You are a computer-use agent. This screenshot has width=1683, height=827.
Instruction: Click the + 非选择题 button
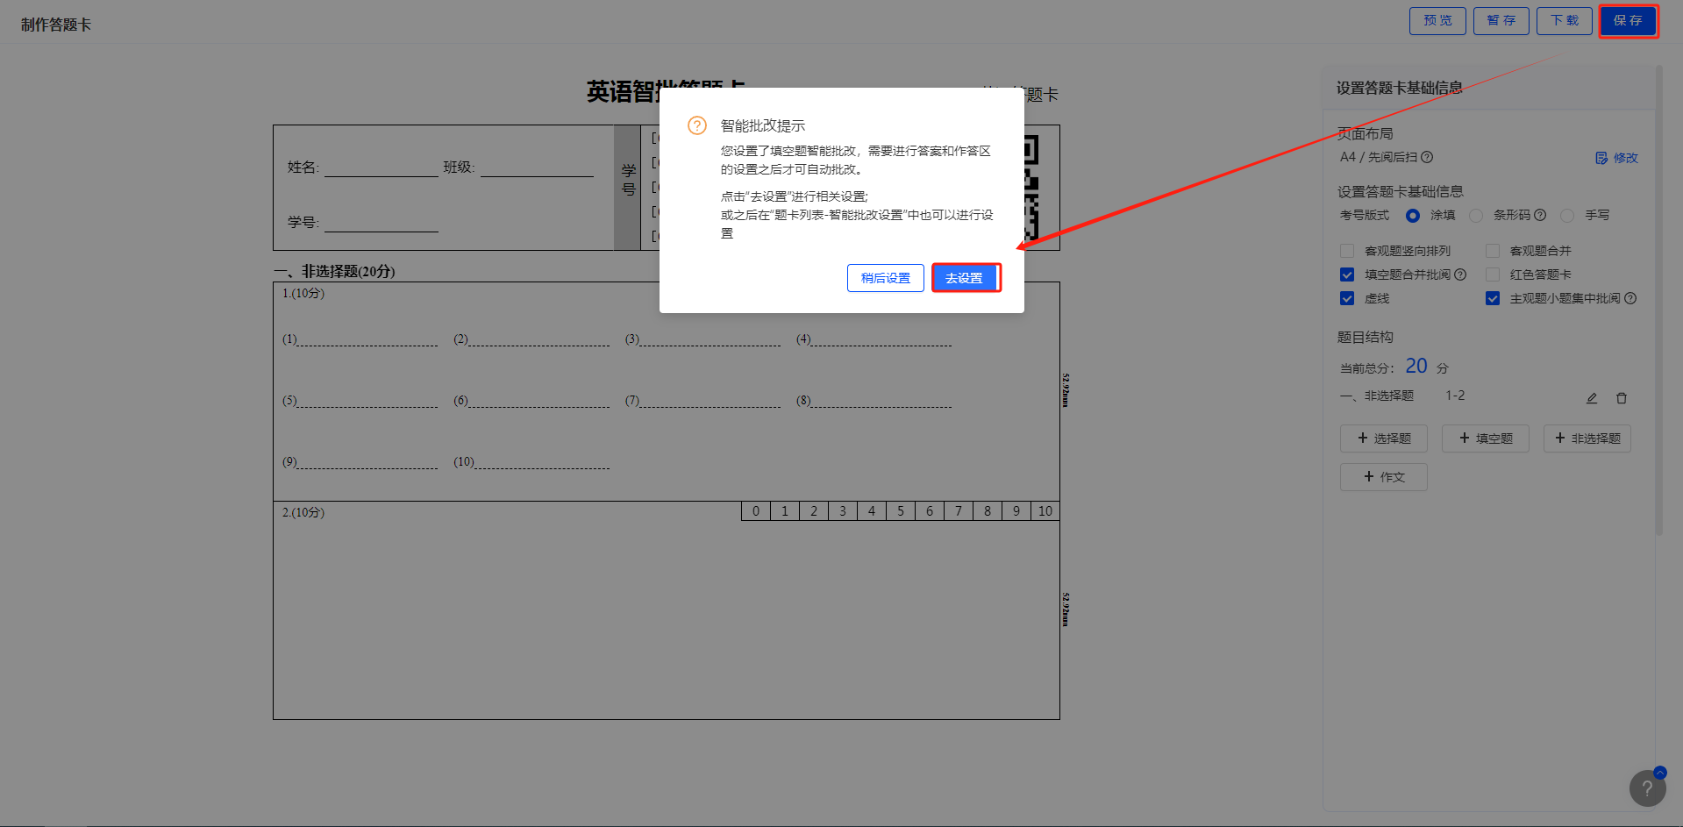1587,438
